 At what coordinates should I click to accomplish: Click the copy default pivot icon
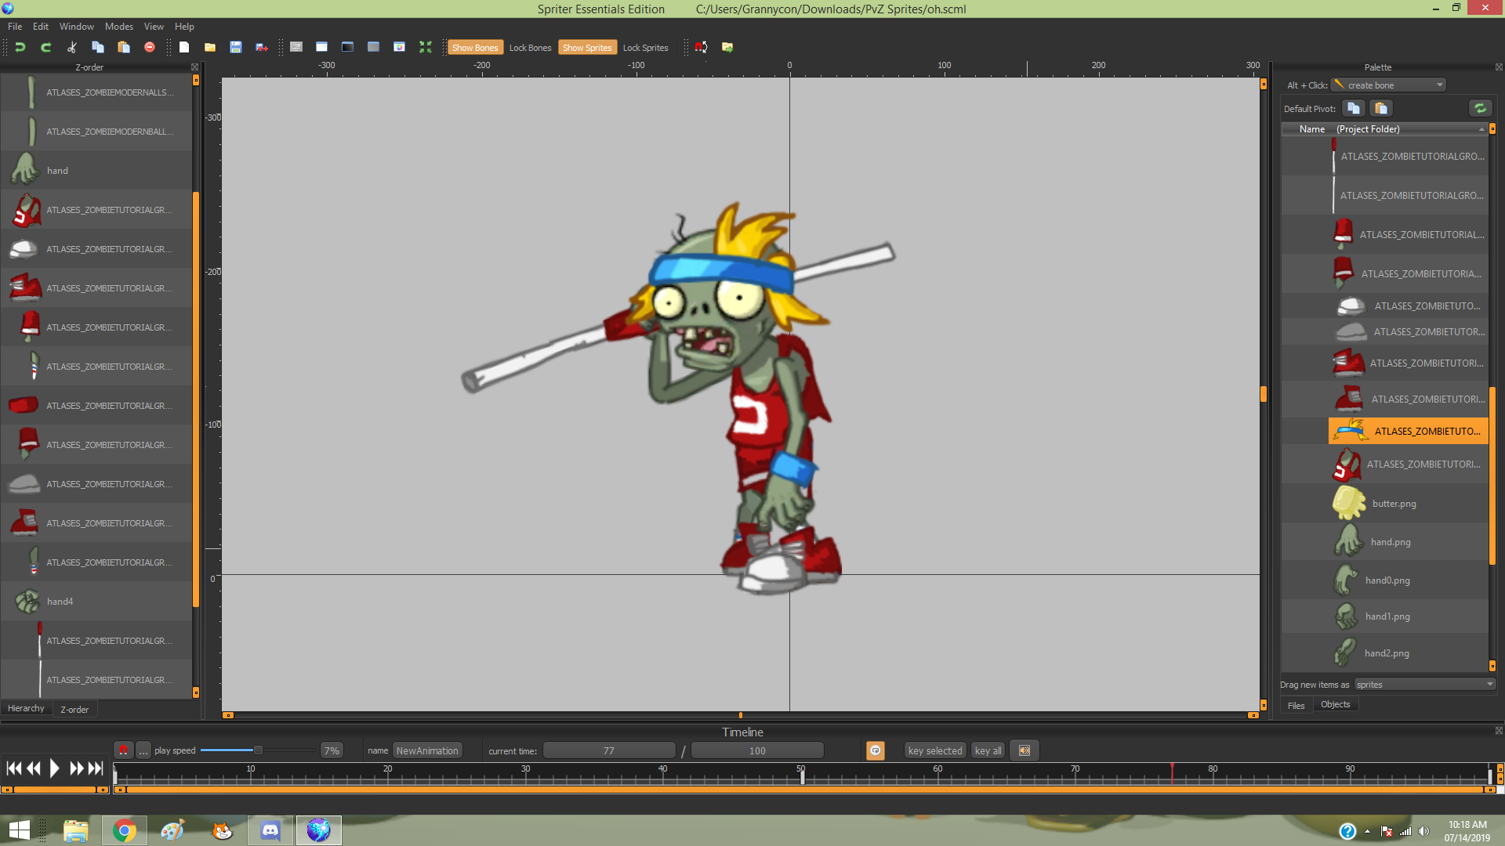pos(1354,108)
